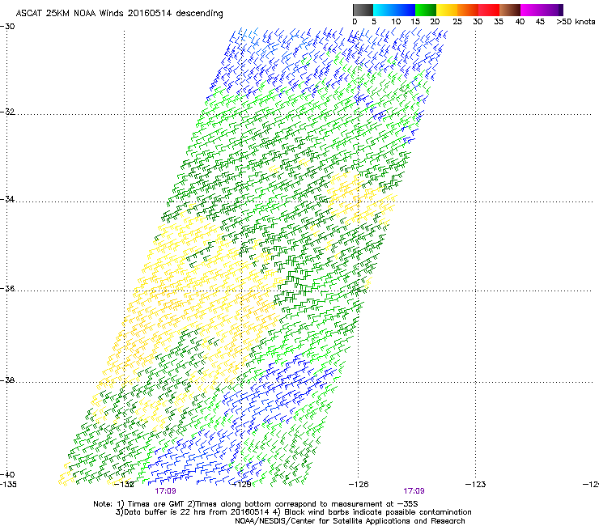The width and height of the screenshot is (599, 526).
Task: Click the -32 latitude axis label
Action: [7, 112]
